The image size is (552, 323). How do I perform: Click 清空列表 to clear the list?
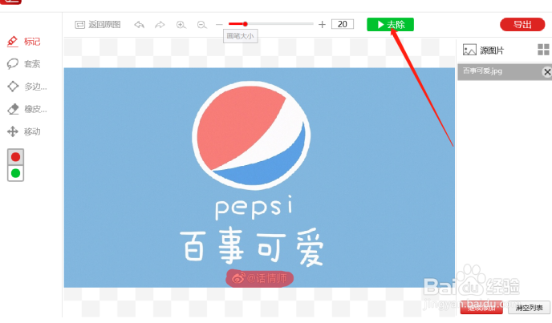529,308
